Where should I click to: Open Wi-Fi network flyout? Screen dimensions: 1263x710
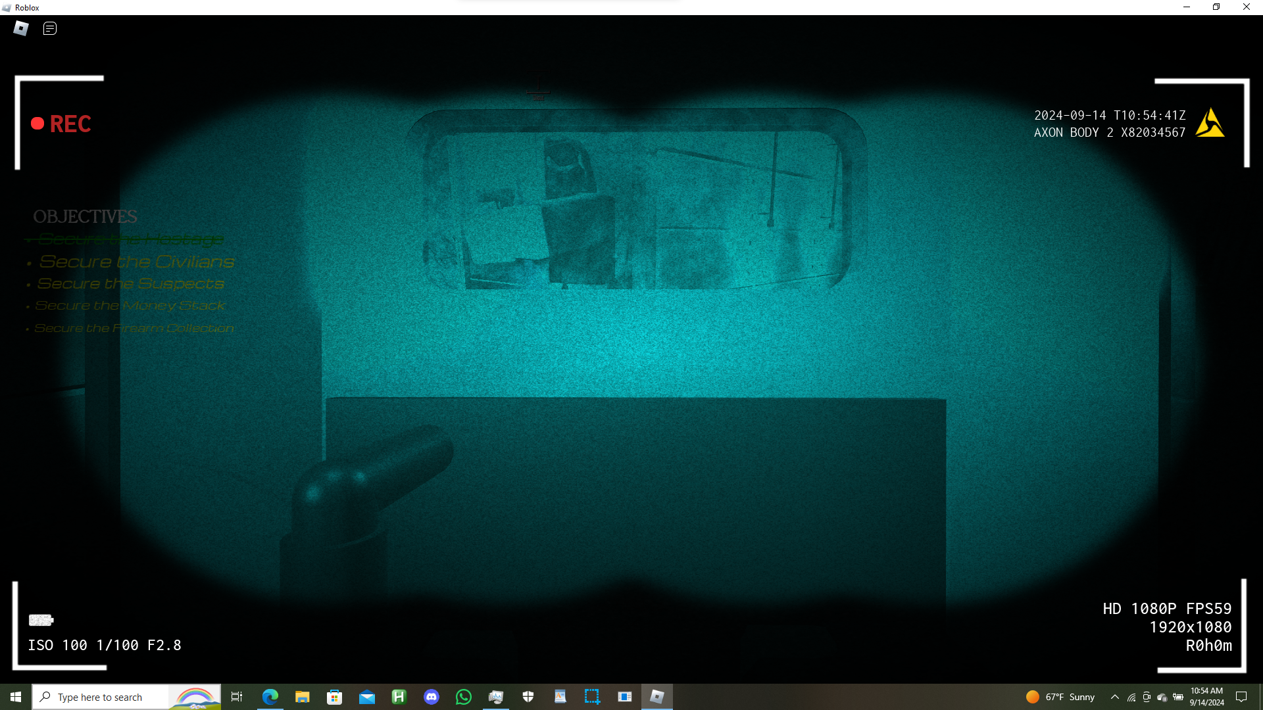[1131, 697]
